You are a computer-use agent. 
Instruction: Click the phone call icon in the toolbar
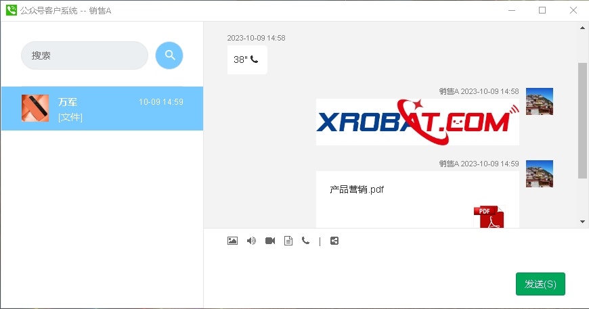coord(306,241)
